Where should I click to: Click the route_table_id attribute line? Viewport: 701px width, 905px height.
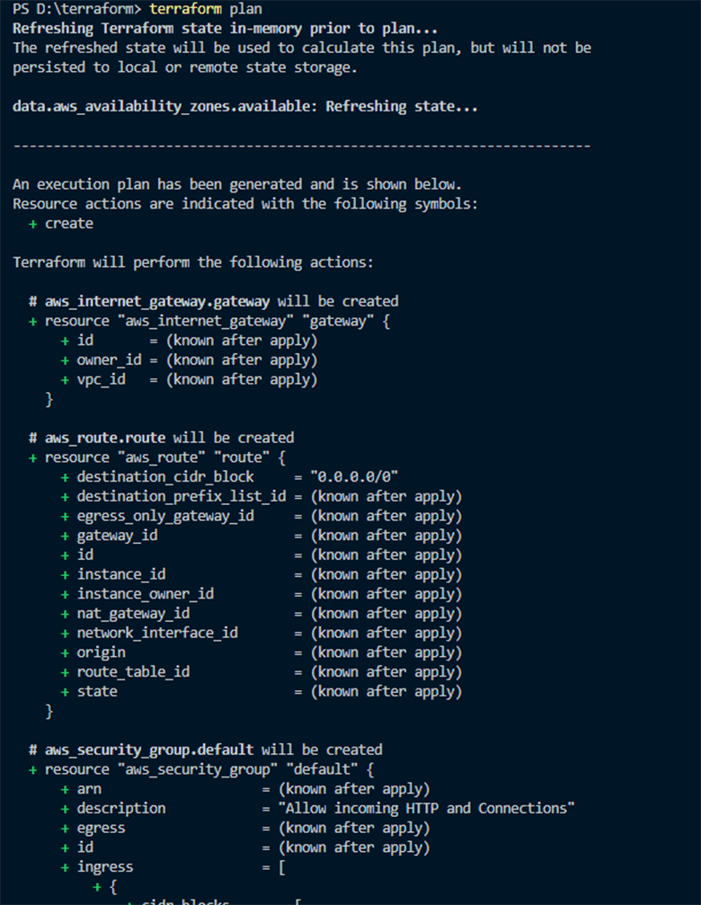click(x=133, y=671)
